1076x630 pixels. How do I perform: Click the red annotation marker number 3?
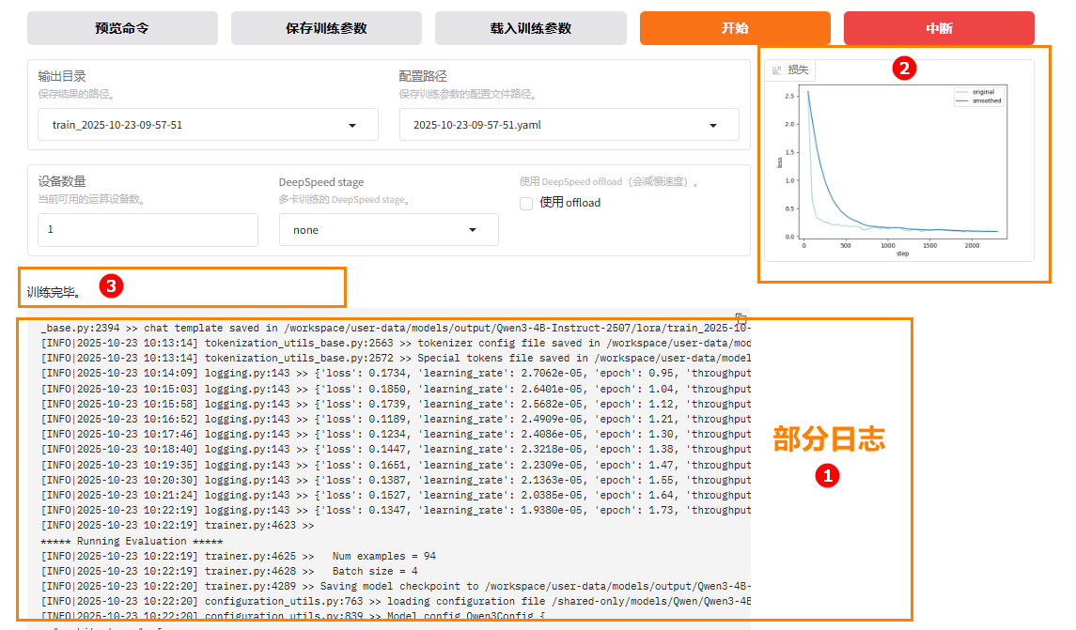[111, 286]
